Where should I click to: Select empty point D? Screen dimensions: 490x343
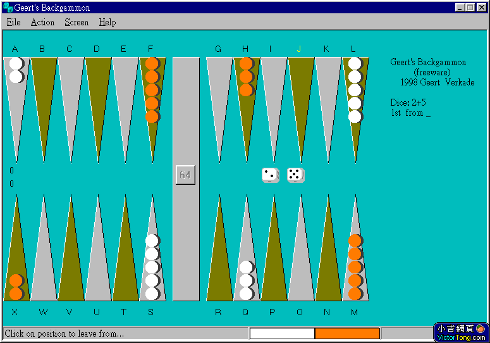click(x=98, y=110)
